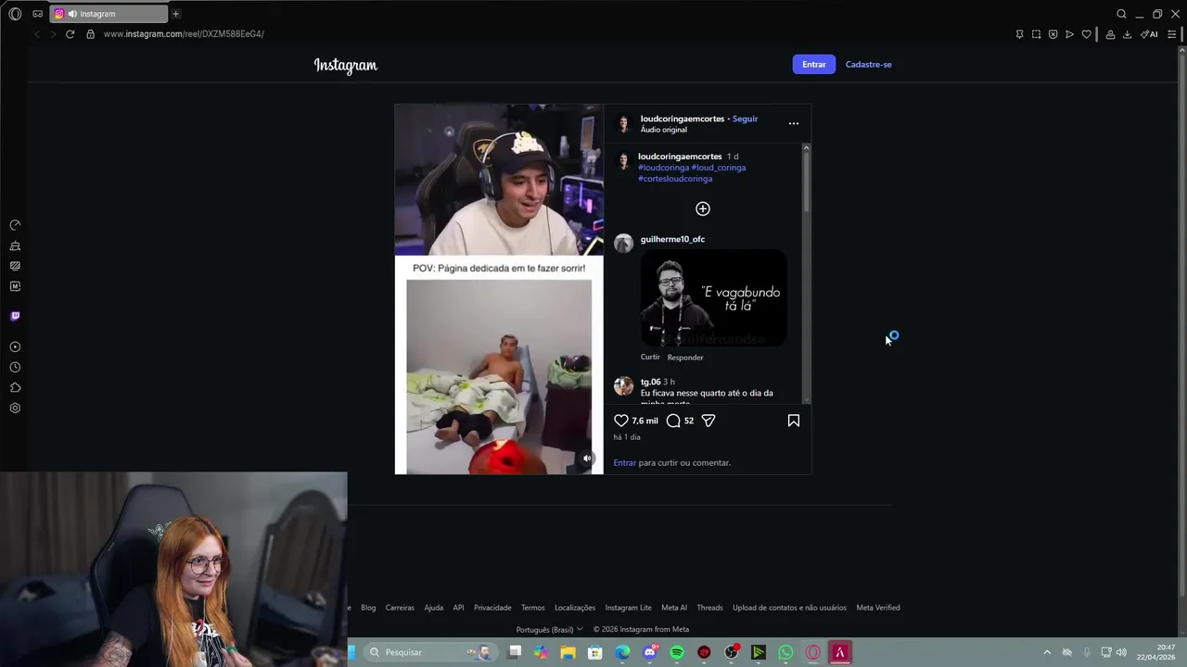Like the reel with the heart icon
The height and width of the screenshot is (667, 1187).
(621, 421)
